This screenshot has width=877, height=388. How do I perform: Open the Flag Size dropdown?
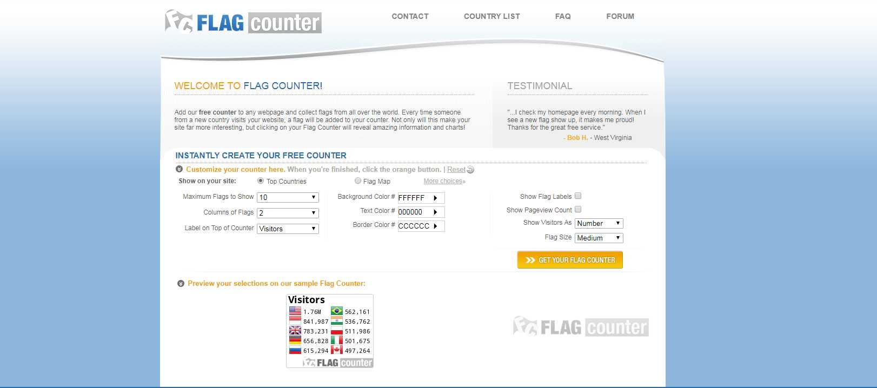click(x=599, y=238)
